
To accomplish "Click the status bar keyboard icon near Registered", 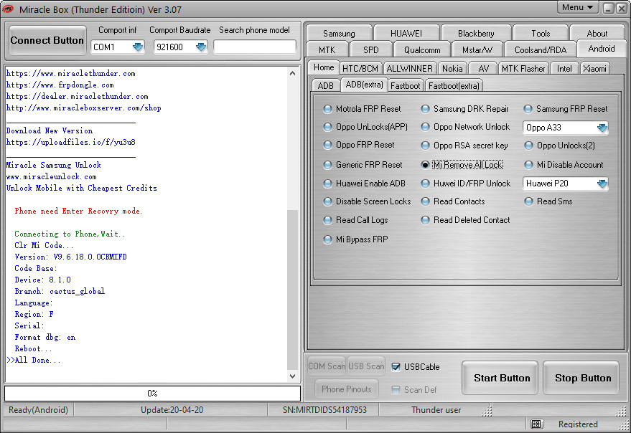I will point(536,424).
